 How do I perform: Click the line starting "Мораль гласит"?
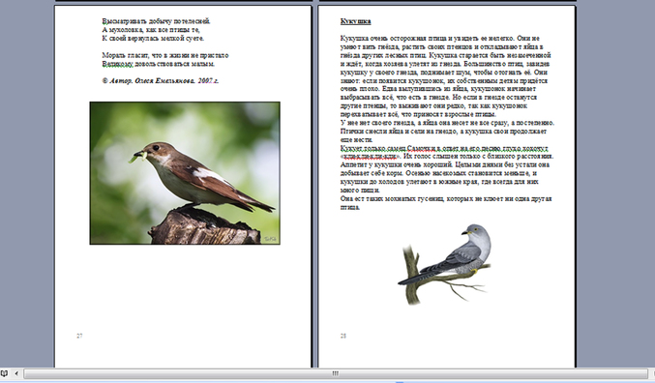tap(165, 55)
